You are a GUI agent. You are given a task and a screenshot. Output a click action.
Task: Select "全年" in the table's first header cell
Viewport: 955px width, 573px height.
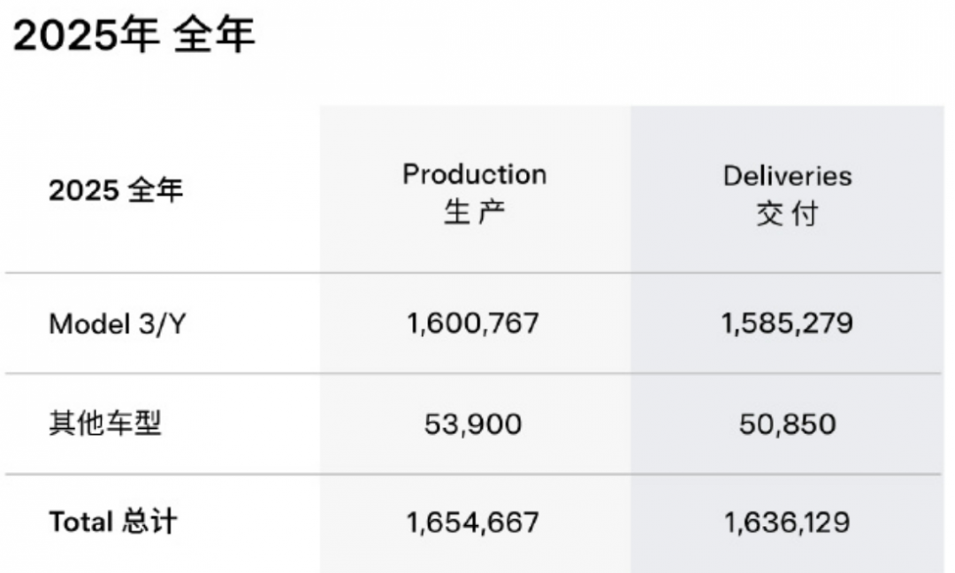click(x=156, y=191)
